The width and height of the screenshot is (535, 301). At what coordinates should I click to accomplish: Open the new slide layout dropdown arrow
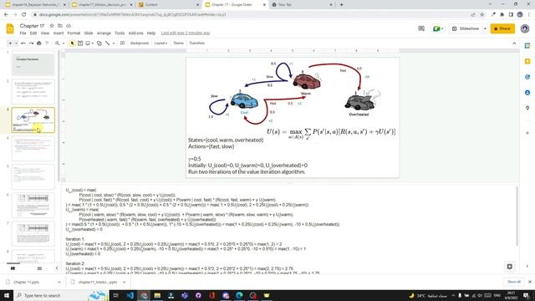tap(16, 43)
